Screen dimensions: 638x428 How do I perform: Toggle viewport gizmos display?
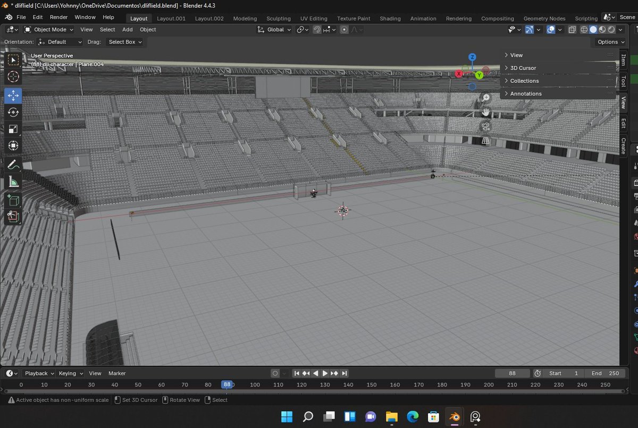click(x=529, y=30)
